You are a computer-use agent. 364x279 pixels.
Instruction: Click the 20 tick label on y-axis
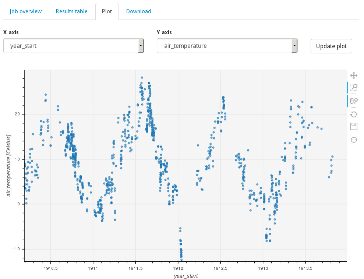(x=17, y=114)
